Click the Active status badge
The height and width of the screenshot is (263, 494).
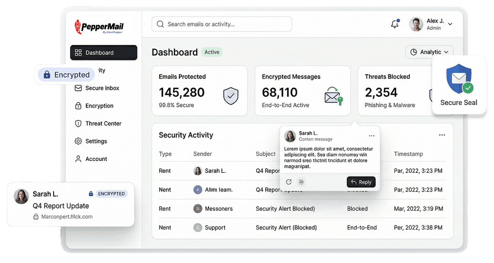click(212, 52)
